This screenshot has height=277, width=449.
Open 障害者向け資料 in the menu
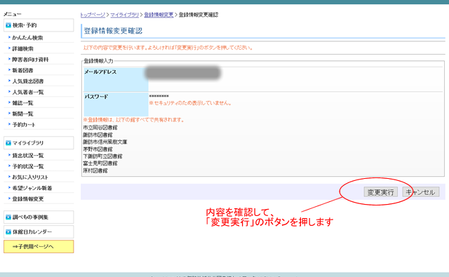point(30,60)
